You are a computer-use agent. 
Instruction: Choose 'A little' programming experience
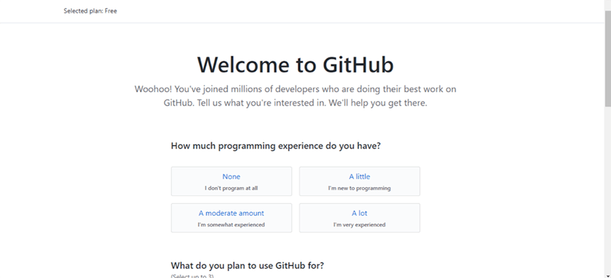click(x=359, y=182)
